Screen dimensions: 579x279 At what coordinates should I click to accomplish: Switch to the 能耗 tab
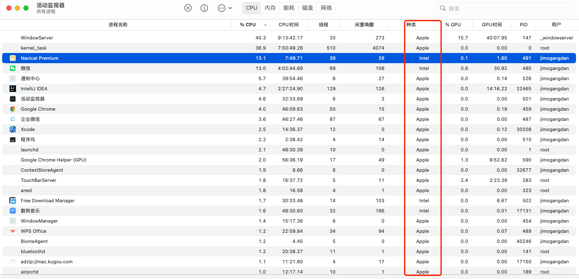[289, 8]
